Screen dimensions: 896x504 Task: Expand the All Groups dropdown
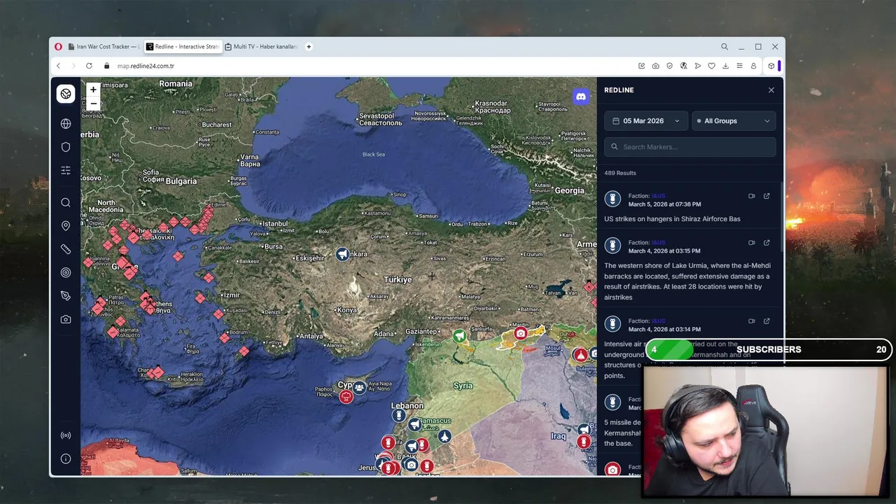pos(734,121)
